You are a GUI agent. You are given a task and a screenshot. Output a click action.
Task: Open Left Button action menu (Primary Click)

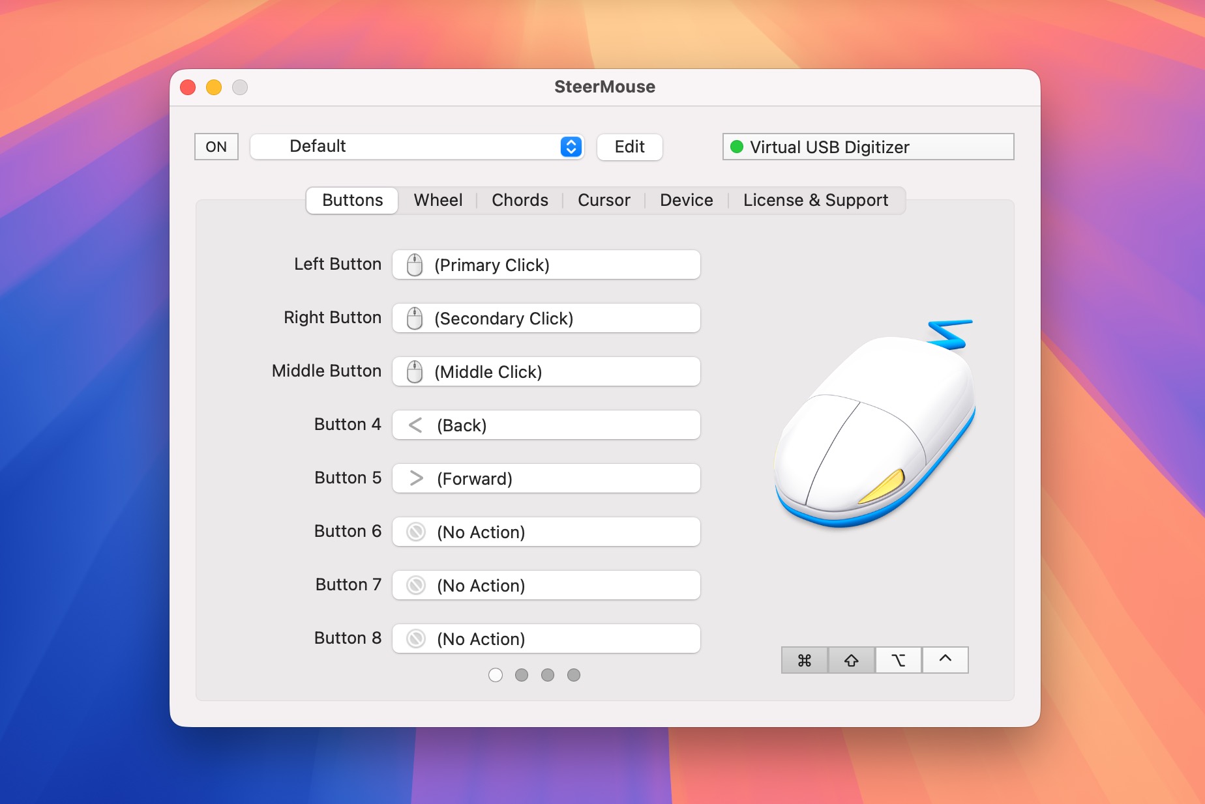pyautogui.click(x=546, y=265)
